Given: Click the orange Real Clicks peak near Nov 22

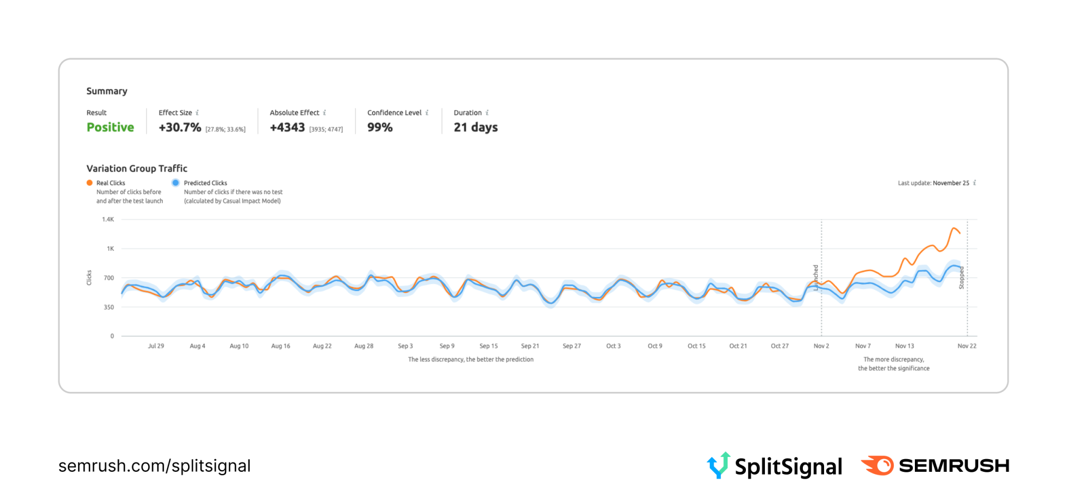Looking at the screenshot, I should 954,228.
